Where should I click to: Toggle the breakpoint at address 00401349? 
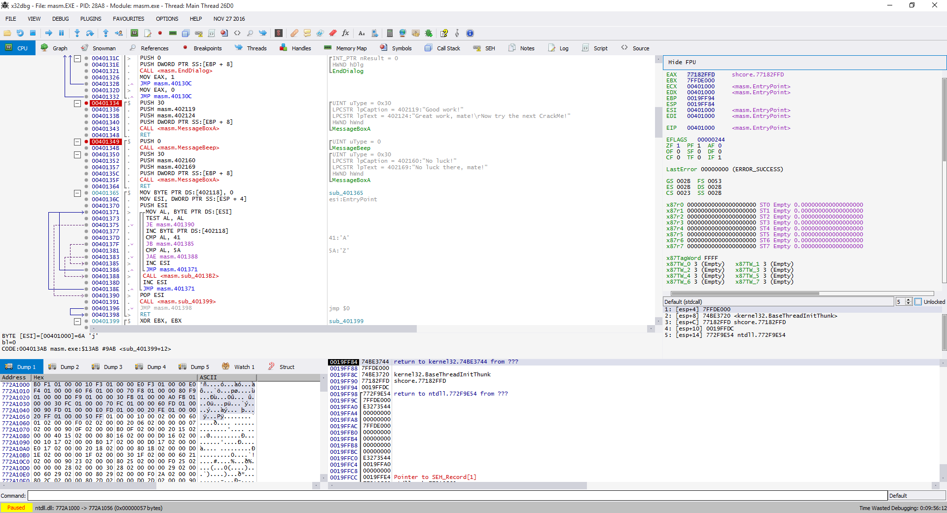tap(86, 142)
